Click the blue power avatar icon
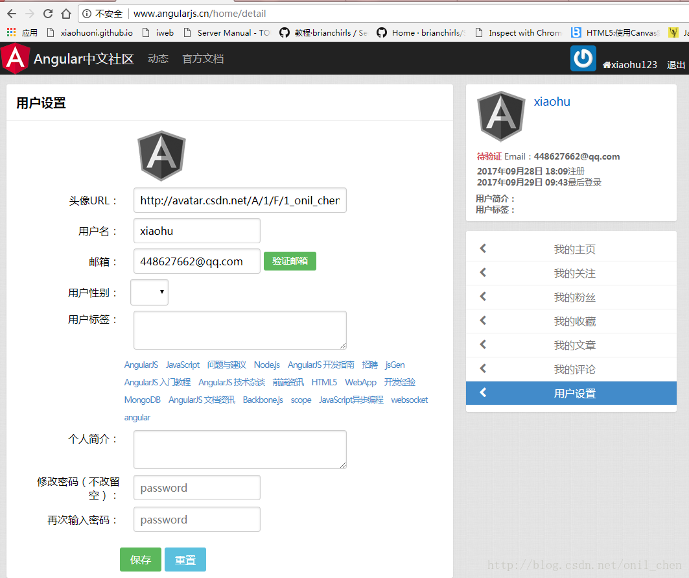The image size is (689, 578). (583, 58)
